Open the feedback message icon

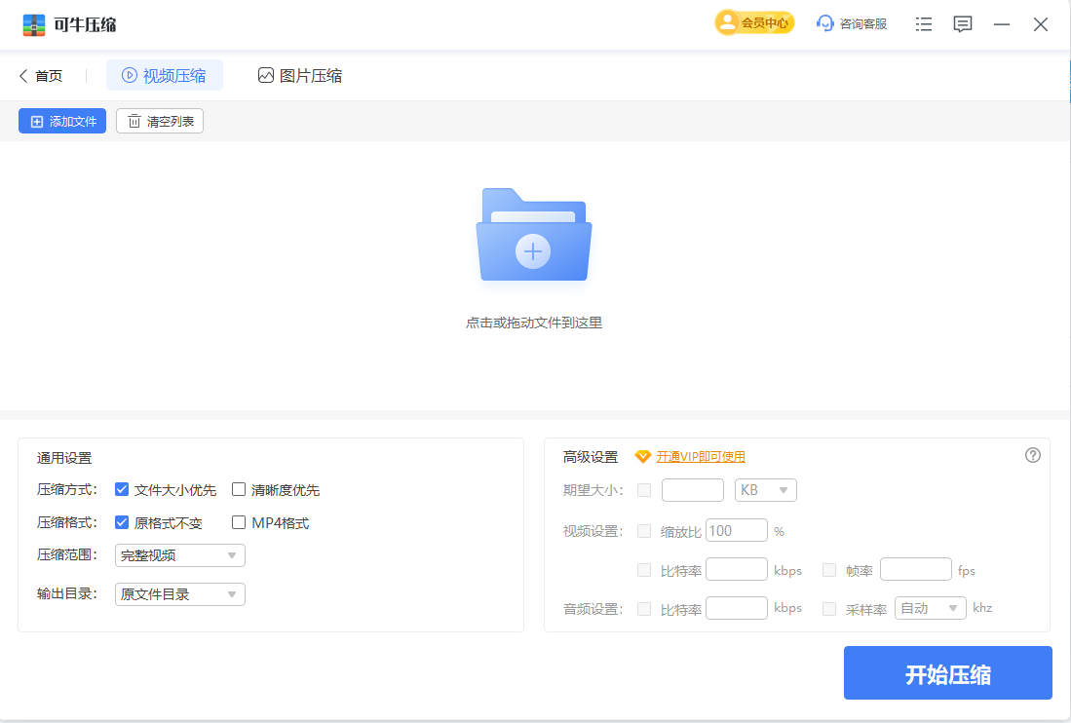tap(963, 24)
